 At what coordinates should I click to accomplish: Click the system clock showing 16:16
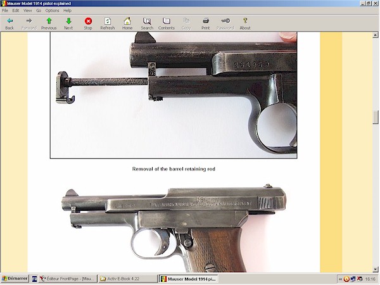370,279
